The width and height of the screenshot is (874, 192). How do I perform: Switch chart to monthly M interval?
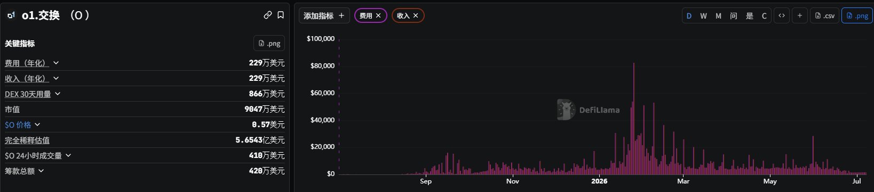(x=718, y=16)
